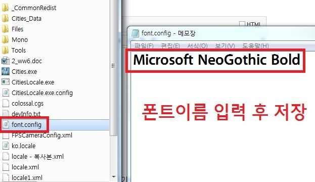Click the locale - 복사본.xml file icon
315x182 pixels.
pyautogui.click(x=6, y=157)
